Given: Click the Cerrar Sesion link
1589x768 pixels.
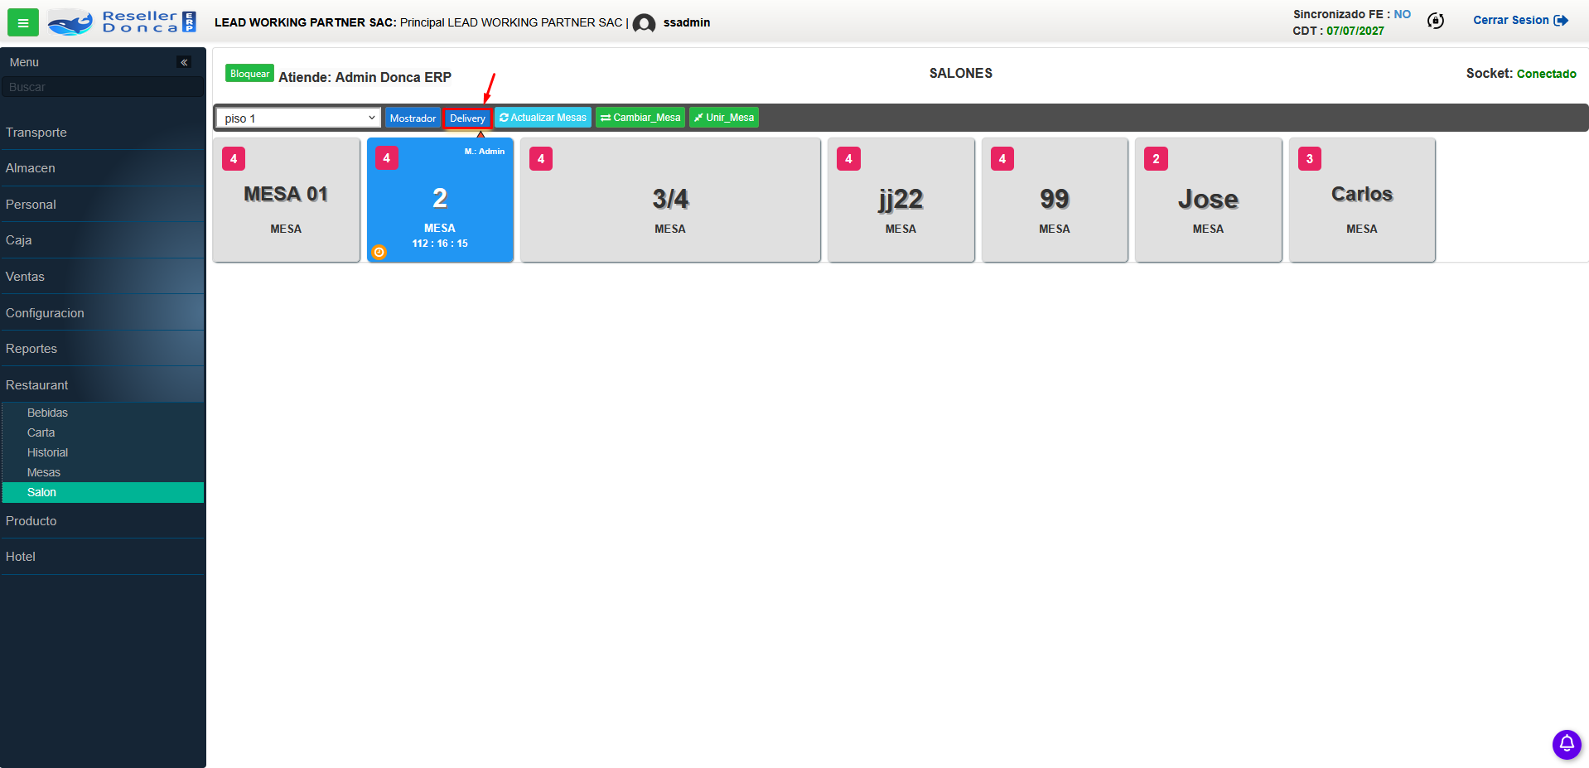Looking at the screenshot, I should click(1520, 20).
